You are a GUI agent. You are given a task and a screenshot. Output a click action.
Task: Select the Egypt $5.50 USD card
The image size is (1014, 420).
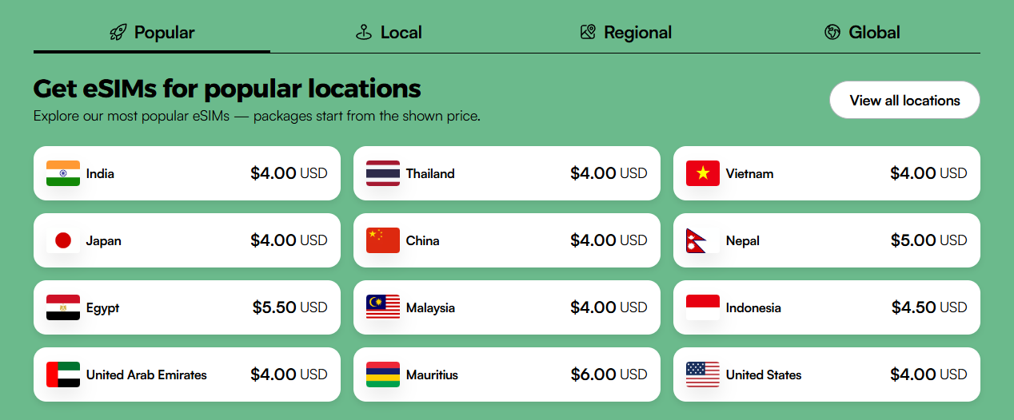click(186, 307)
